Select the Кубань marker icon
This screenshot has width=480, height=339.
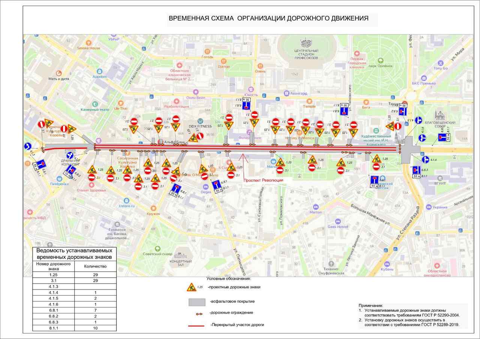pyautogui.click(x=387, y=263)
